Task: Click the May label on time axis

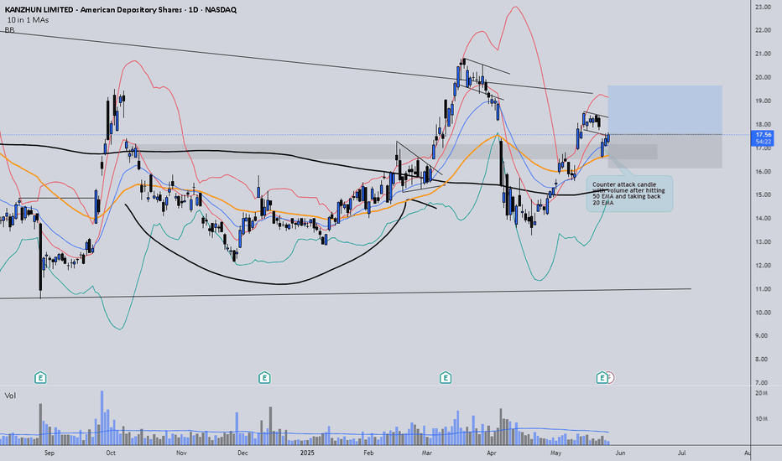Action: point(555,453)
